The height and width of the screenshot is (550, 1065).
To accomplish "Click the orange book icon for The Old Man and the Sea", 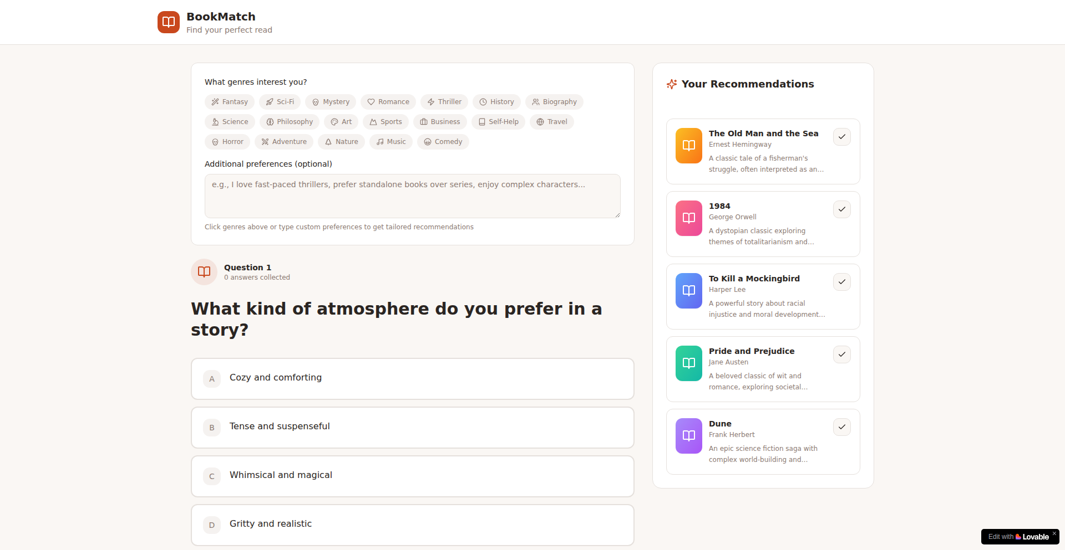I will point(688,146).
